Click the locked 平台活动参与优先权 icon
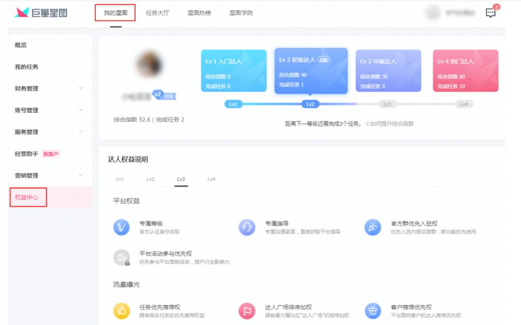Viewport: 521px width, 325px height. (121, 258)
